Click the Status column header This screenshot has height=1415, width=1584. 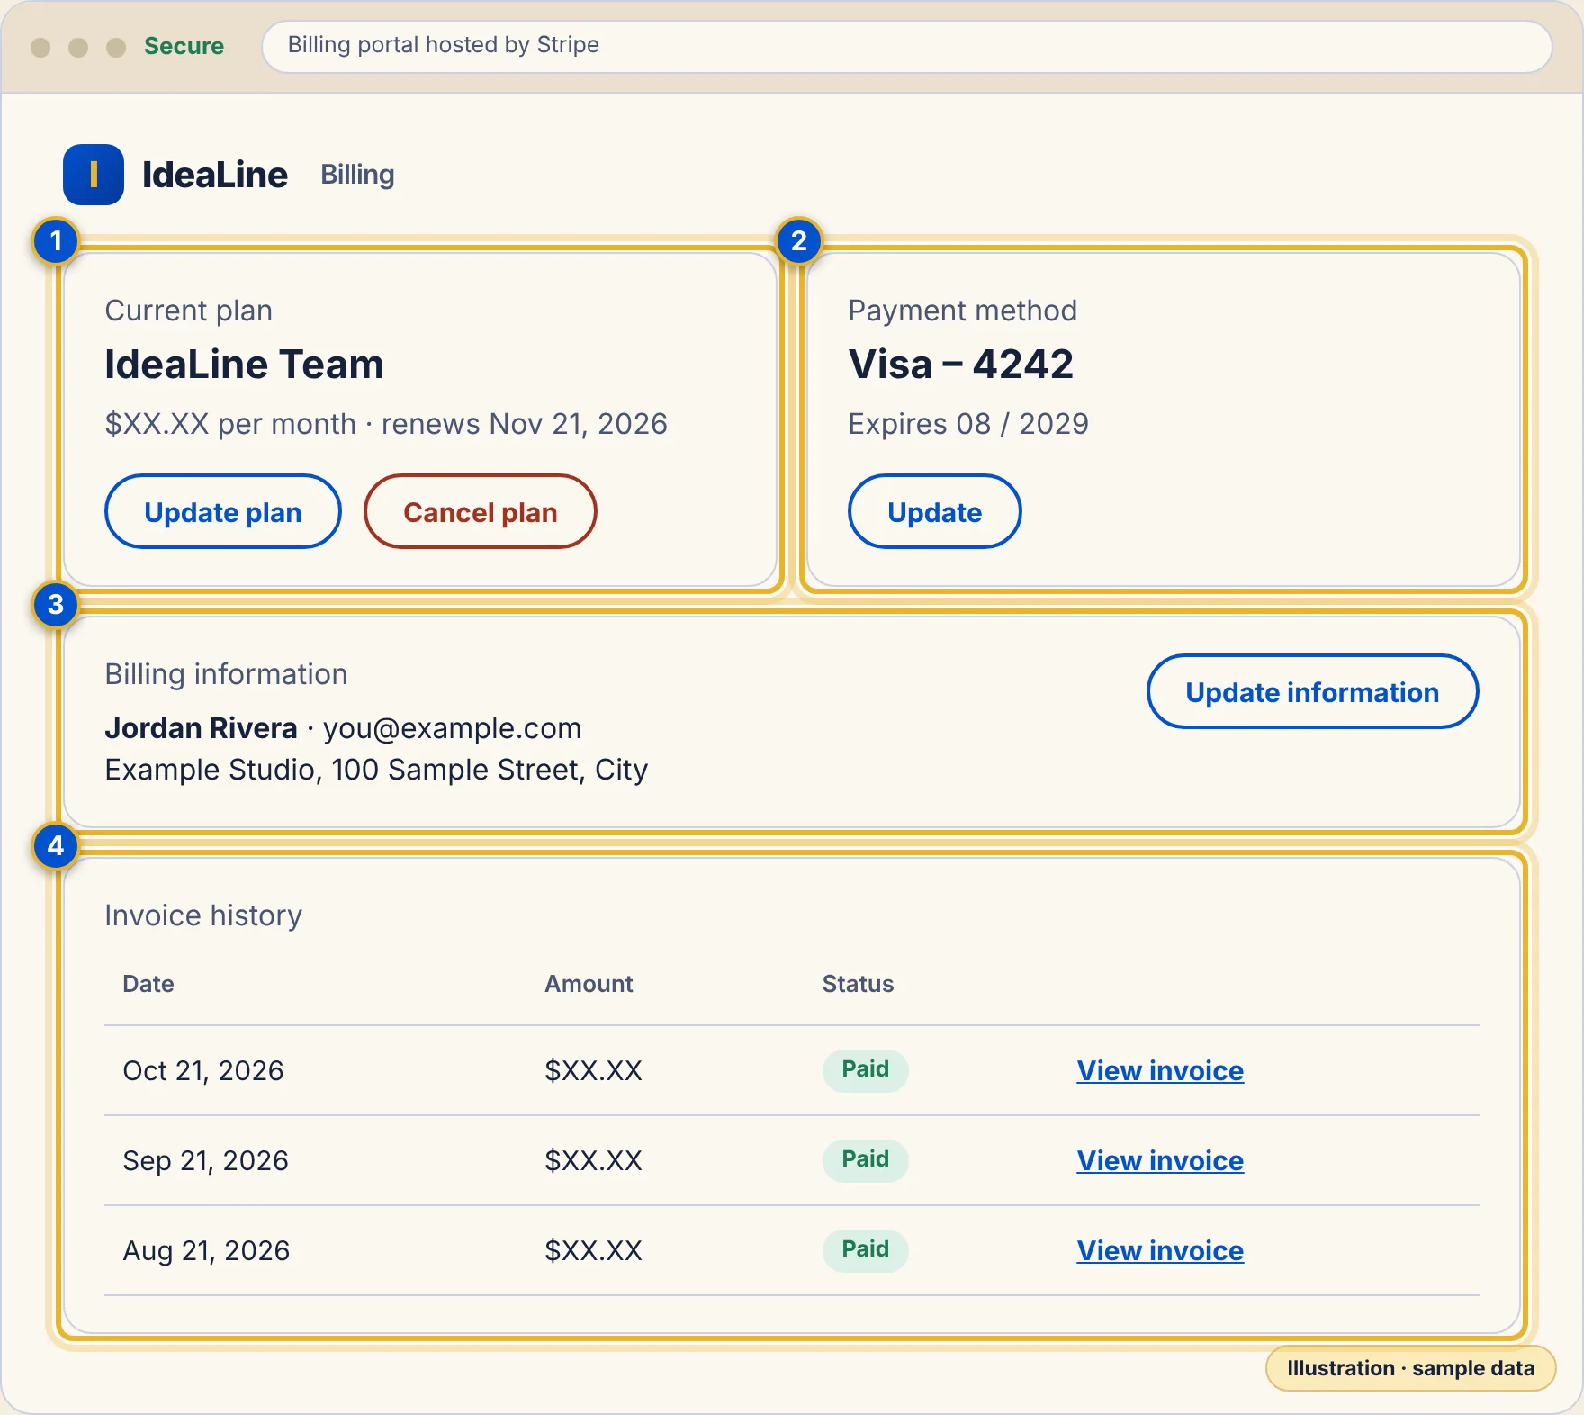click(x=858, y=984)
